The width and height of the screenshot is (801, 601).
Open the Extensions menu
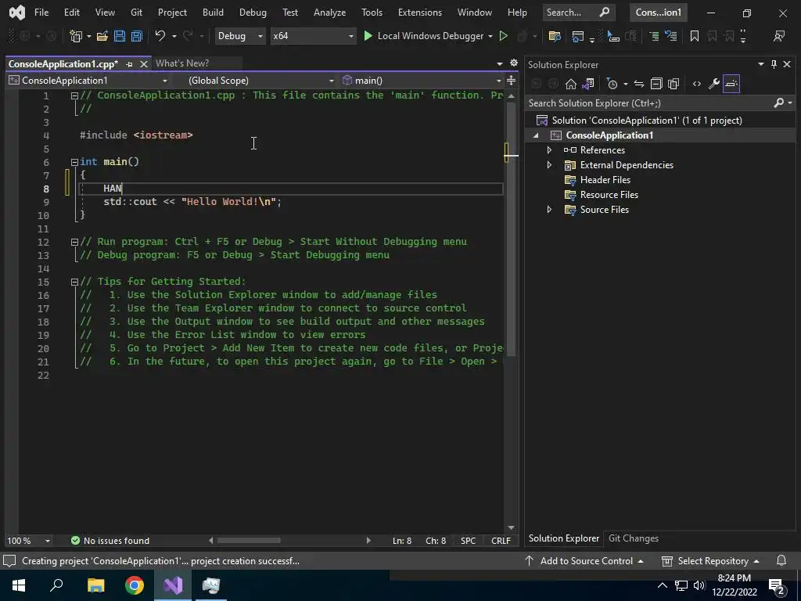419,13
